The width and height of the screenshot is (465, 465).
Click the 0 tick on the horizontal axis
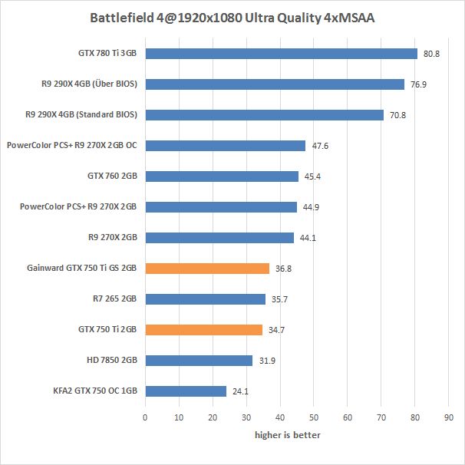[145, 417]
